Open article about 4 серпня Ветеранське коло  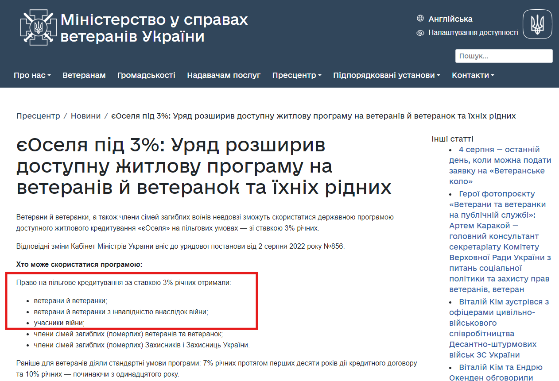501,165
